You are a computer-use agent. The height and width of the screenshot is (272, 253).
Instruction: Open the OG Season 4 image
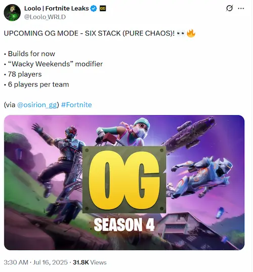[124, 183]
